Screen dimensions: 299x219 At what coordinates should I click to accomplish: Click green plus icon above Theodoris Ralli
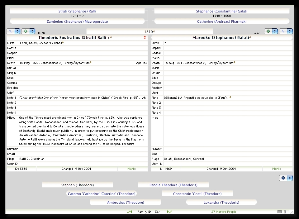coord(26,31)
